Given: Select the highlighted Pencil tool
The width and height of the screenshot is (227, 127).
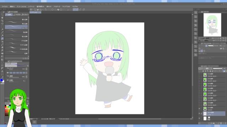Looking at the screenshot, I should (2, 38).
